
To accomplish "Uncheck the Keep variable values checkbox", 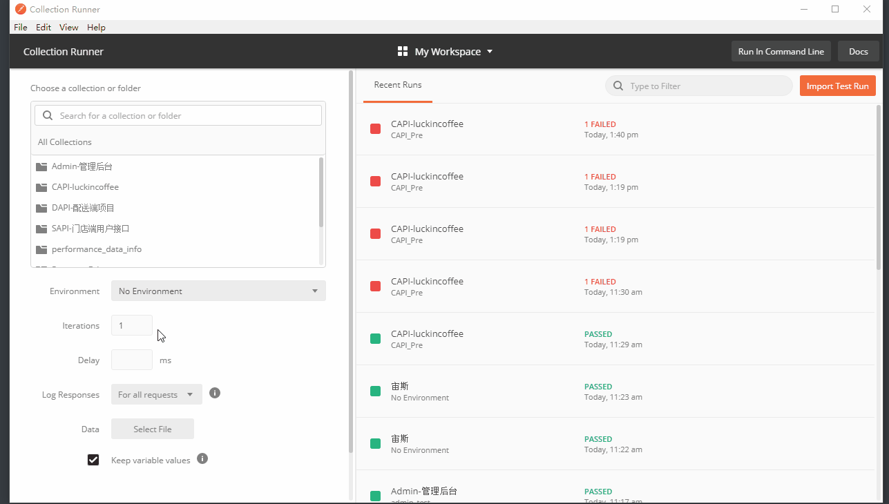I will coord(93,460).
